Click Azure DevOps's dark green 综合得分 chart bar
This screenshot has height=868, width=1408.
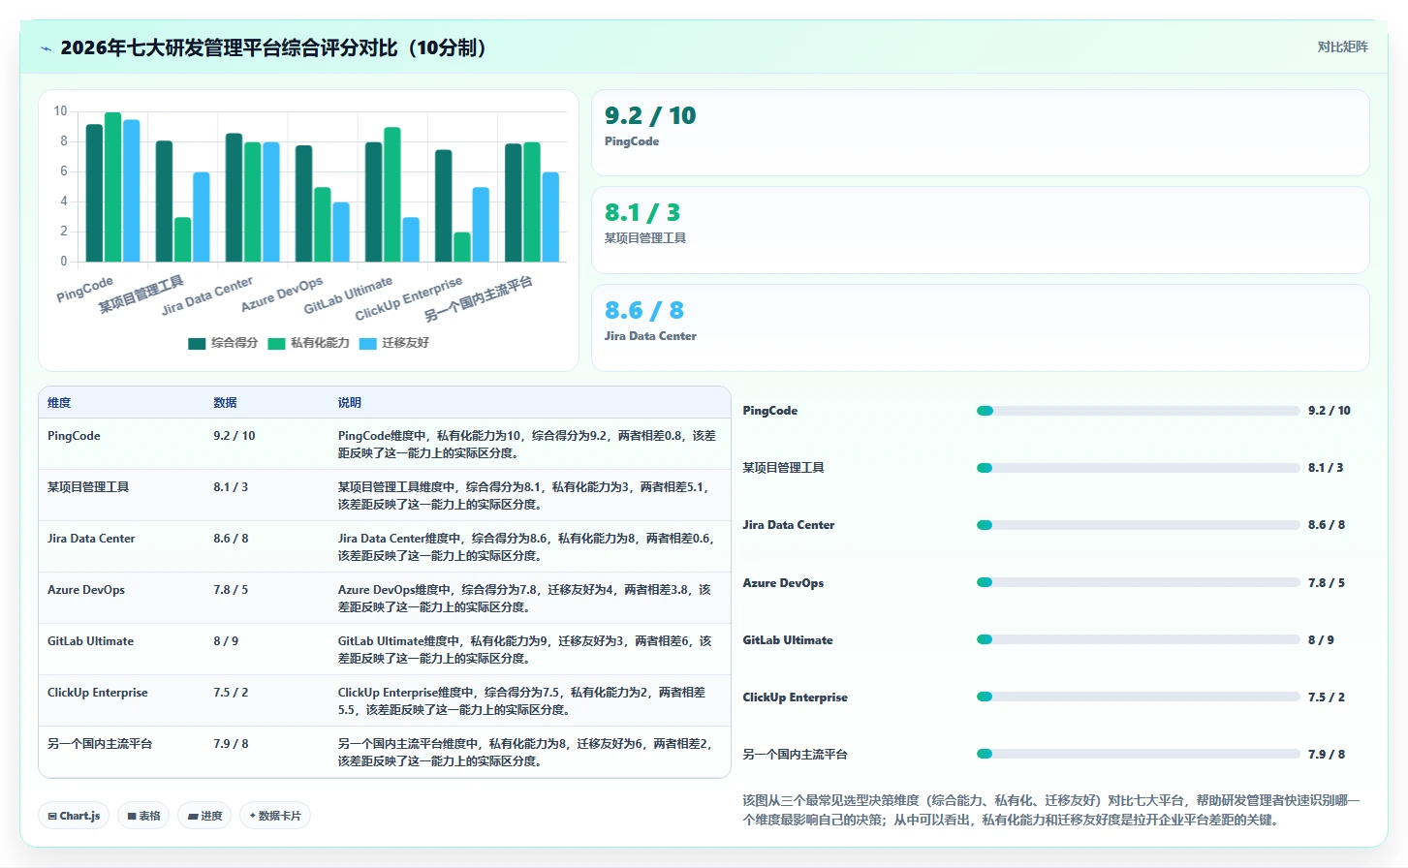[x=303, y=203]
